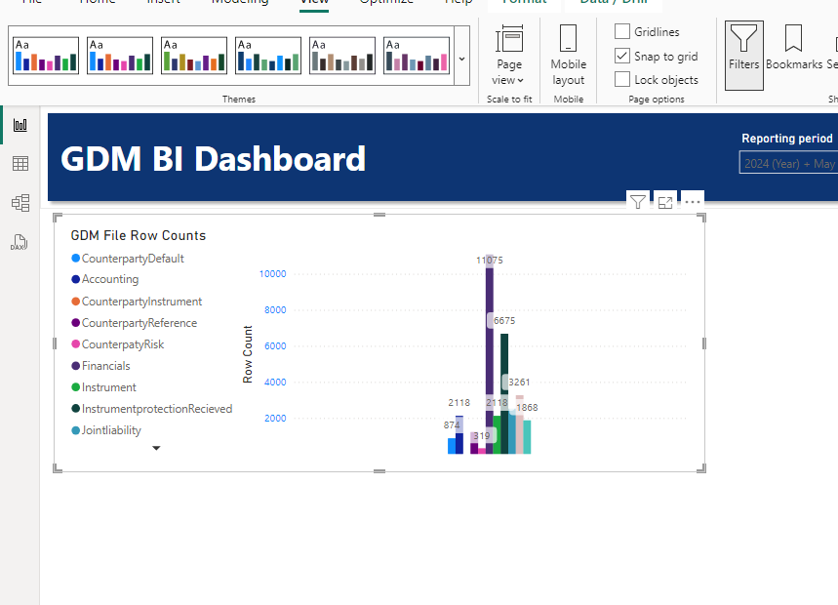
Task: Enter focus mode on the chart
Action: 665,202
